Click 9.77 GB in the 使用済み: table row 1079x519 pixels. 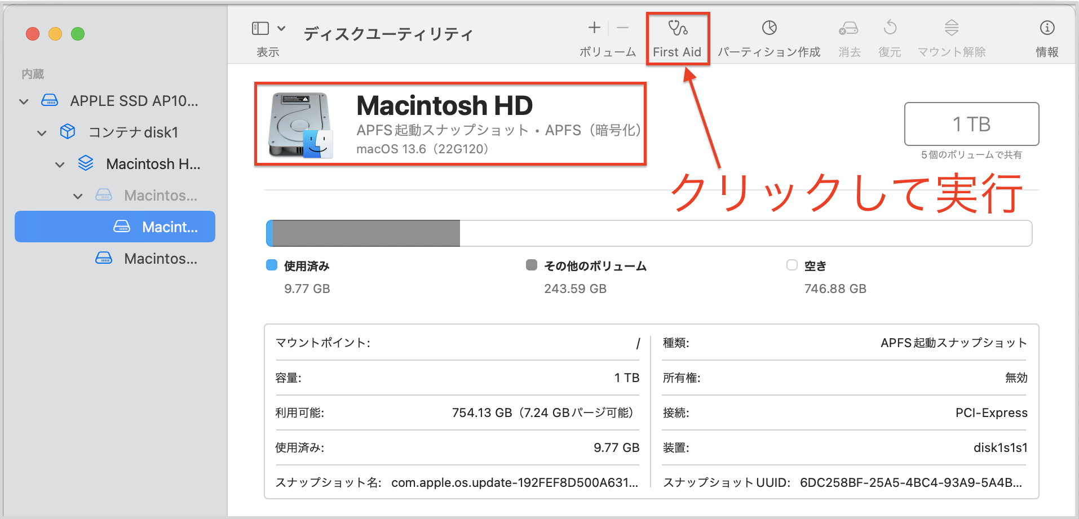(617, 447)
